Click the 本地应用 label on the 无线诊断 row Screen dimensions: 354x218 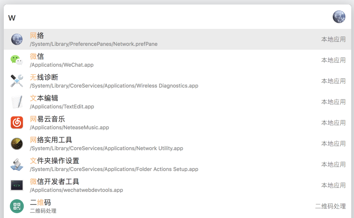(334, 81)
